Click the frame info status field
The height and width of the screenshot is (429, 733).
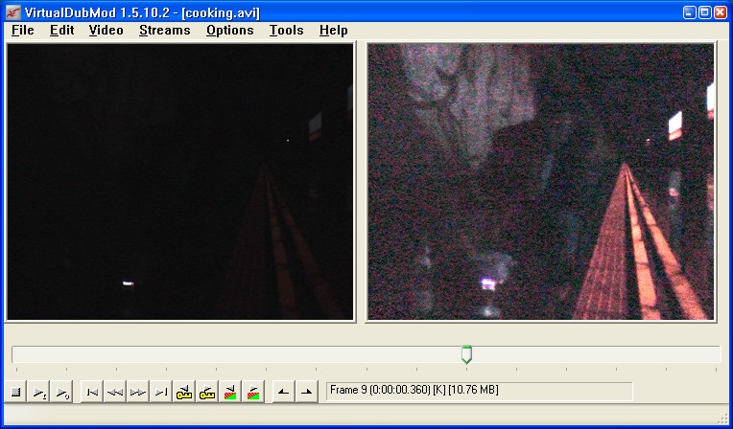pos(479,391)
